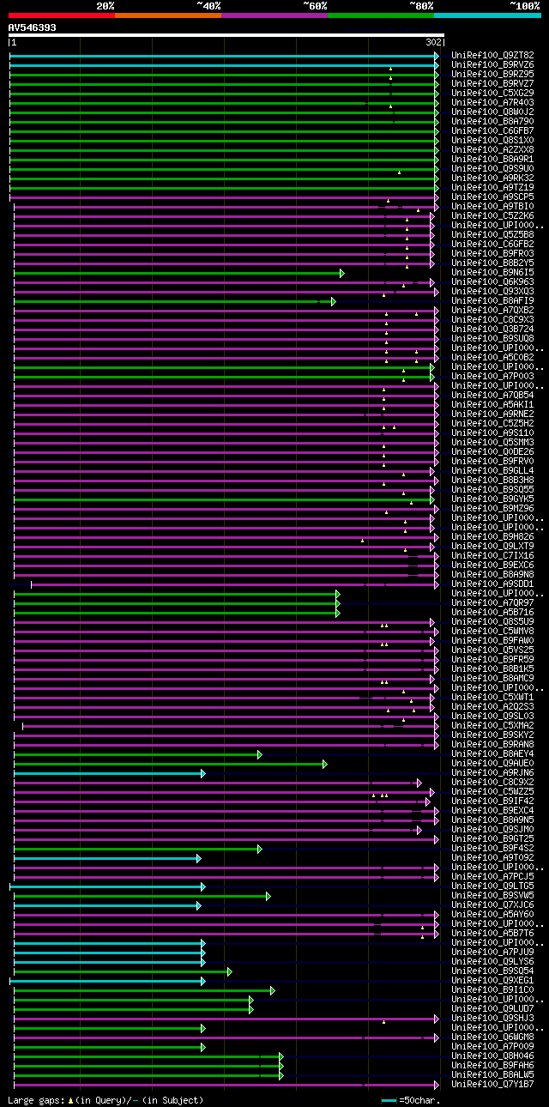Select label UniRef100_A7P003
This screenshot has width=549, height=1107.
tap(492, 376)
